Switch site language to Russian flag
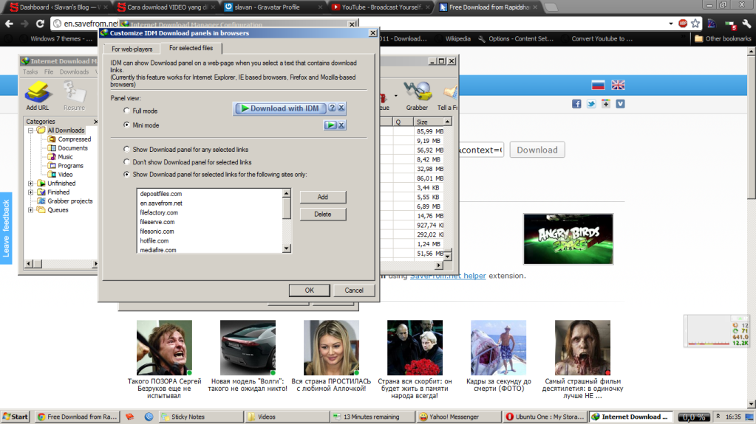This screenshot has width=756, height=424. (598, 86)
